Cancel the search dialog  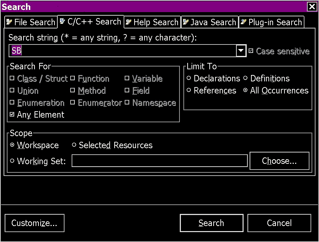(279, 223)
